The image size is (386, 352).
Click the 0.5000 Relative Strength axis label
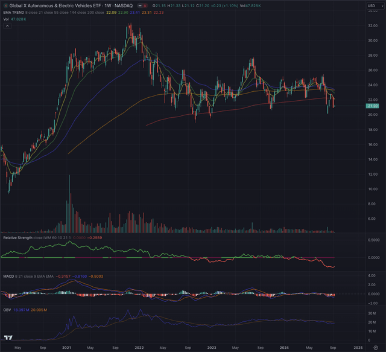pos(374,240)
